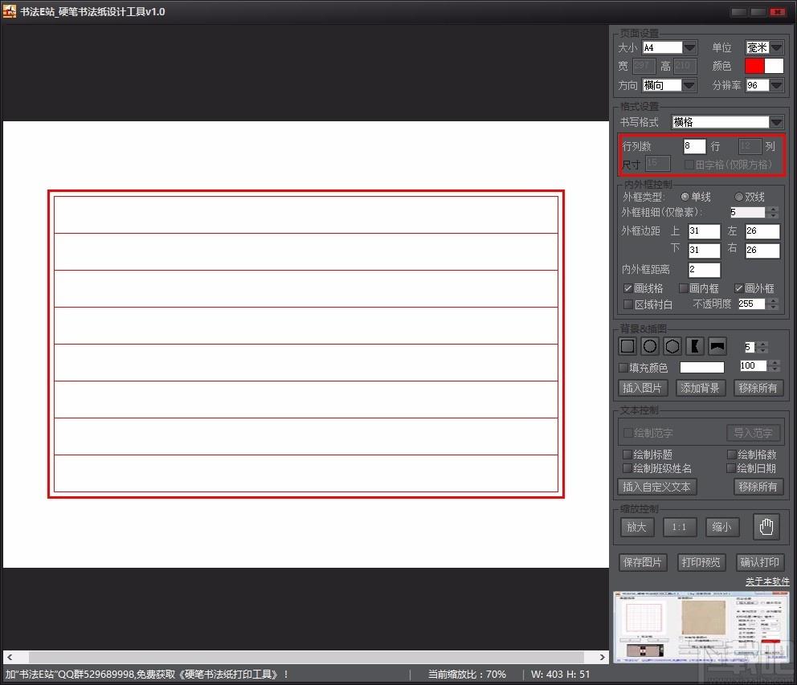Select the hexagon shape background icon
The height and width of the screenshot is (685, 797).
672,346
